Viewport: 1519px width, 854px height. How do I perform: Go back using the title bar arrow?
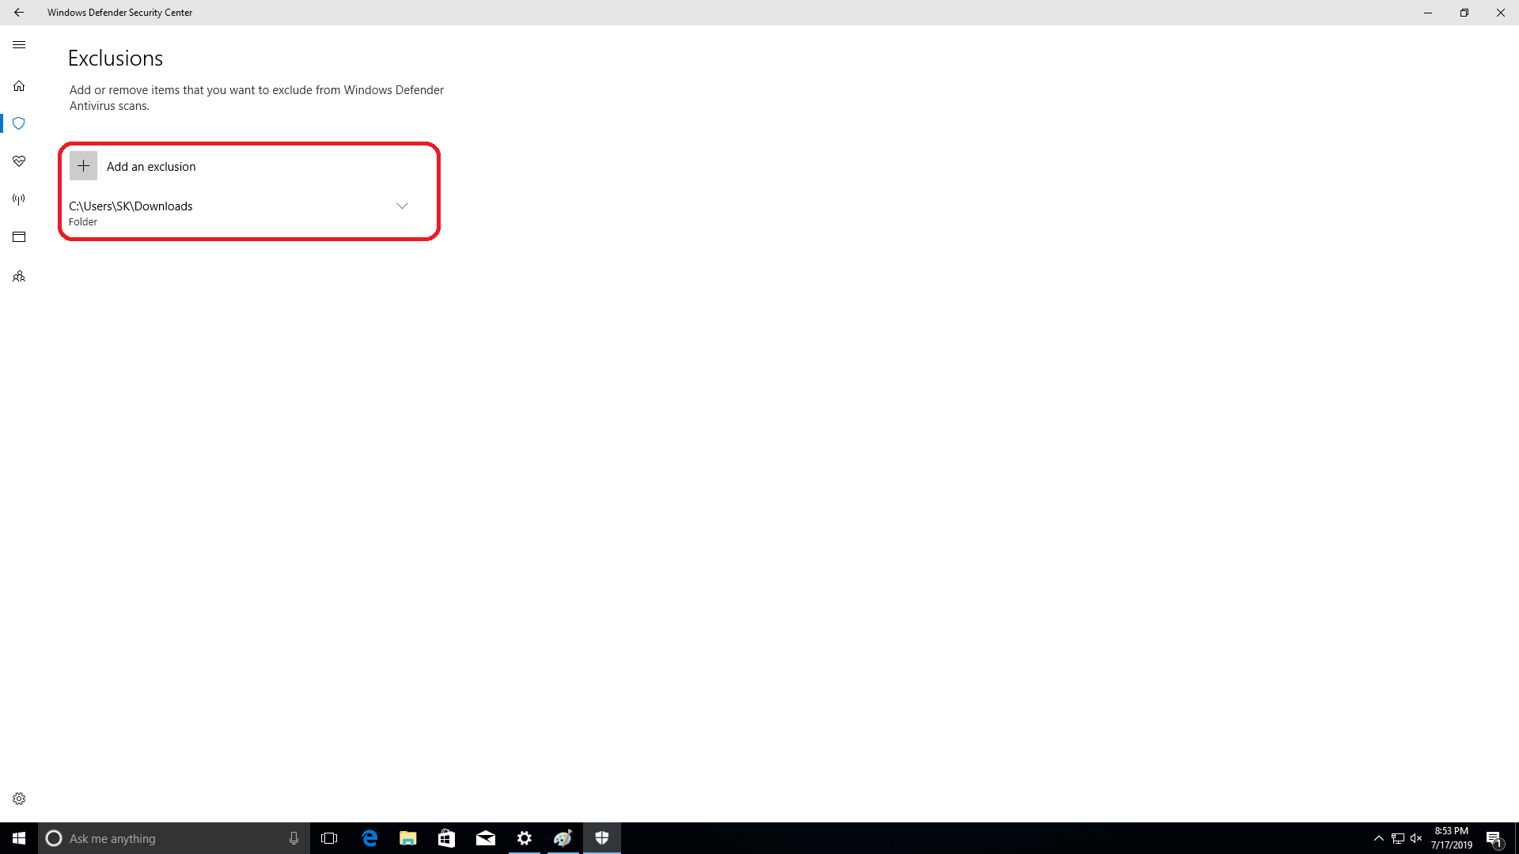pos(19,13)
